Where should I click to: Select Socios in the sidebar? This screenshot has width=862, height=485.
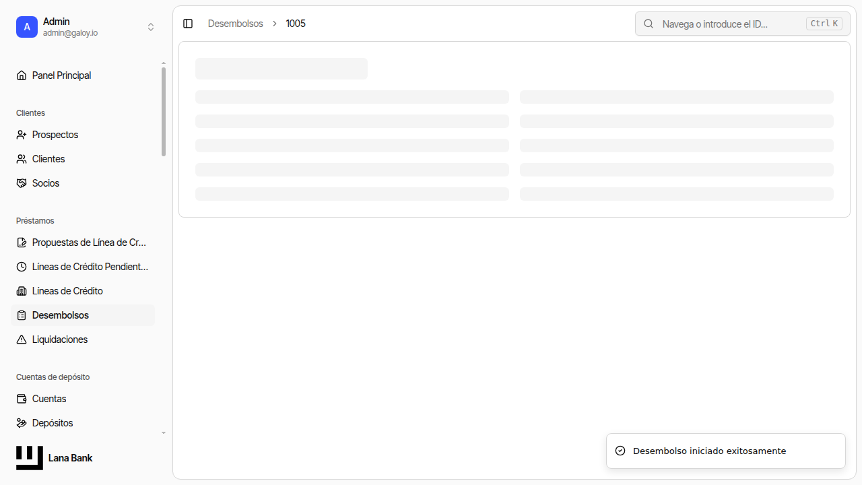coord(83,183)
